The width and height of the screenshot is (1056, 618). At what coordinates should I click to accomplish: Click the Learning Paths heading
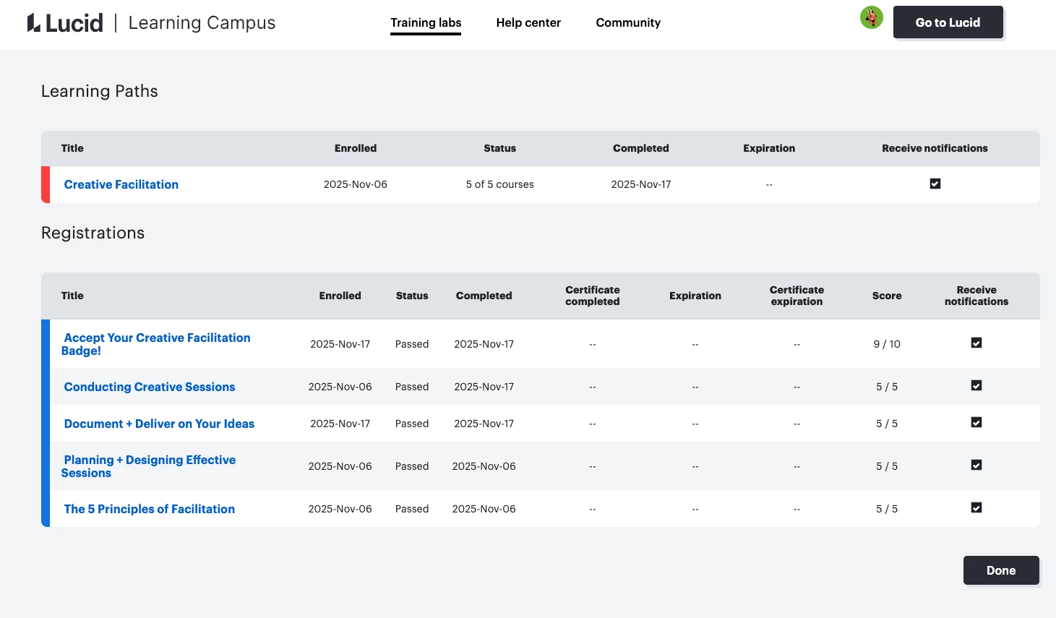100,91
